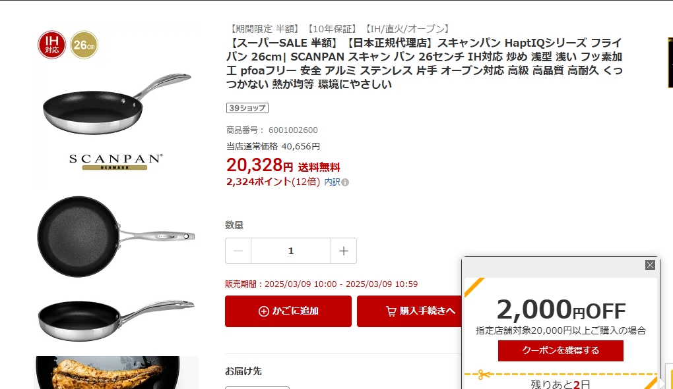Click the shopping cart icon on purchase button
The width and height of the screenshot is (673, 389).
[x=391, y=311]
